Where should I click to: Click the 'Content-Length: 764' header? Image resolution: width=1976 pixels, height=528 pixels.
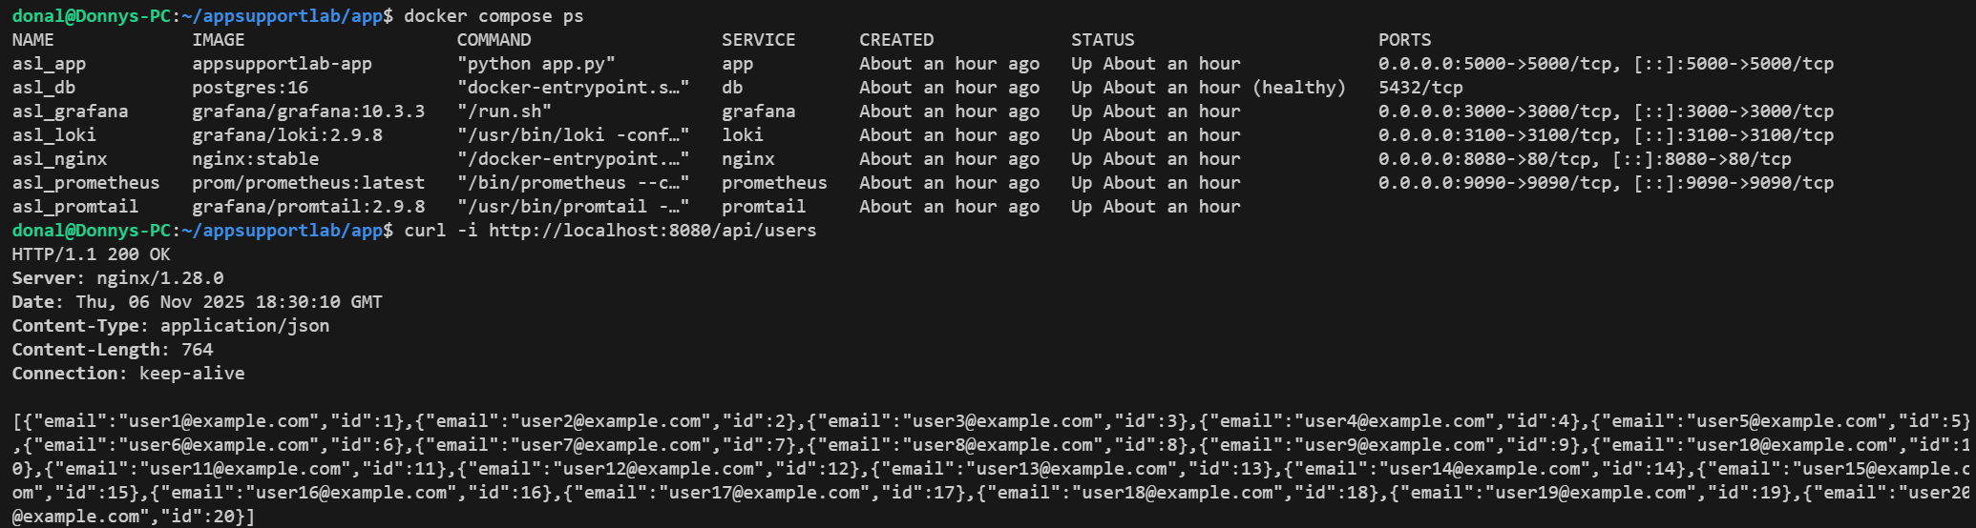pyautogui.click(x=113, y=350)
